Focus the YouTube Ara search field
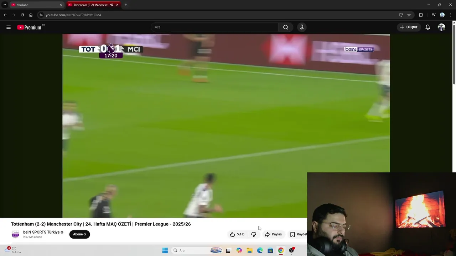 point(214,27)
